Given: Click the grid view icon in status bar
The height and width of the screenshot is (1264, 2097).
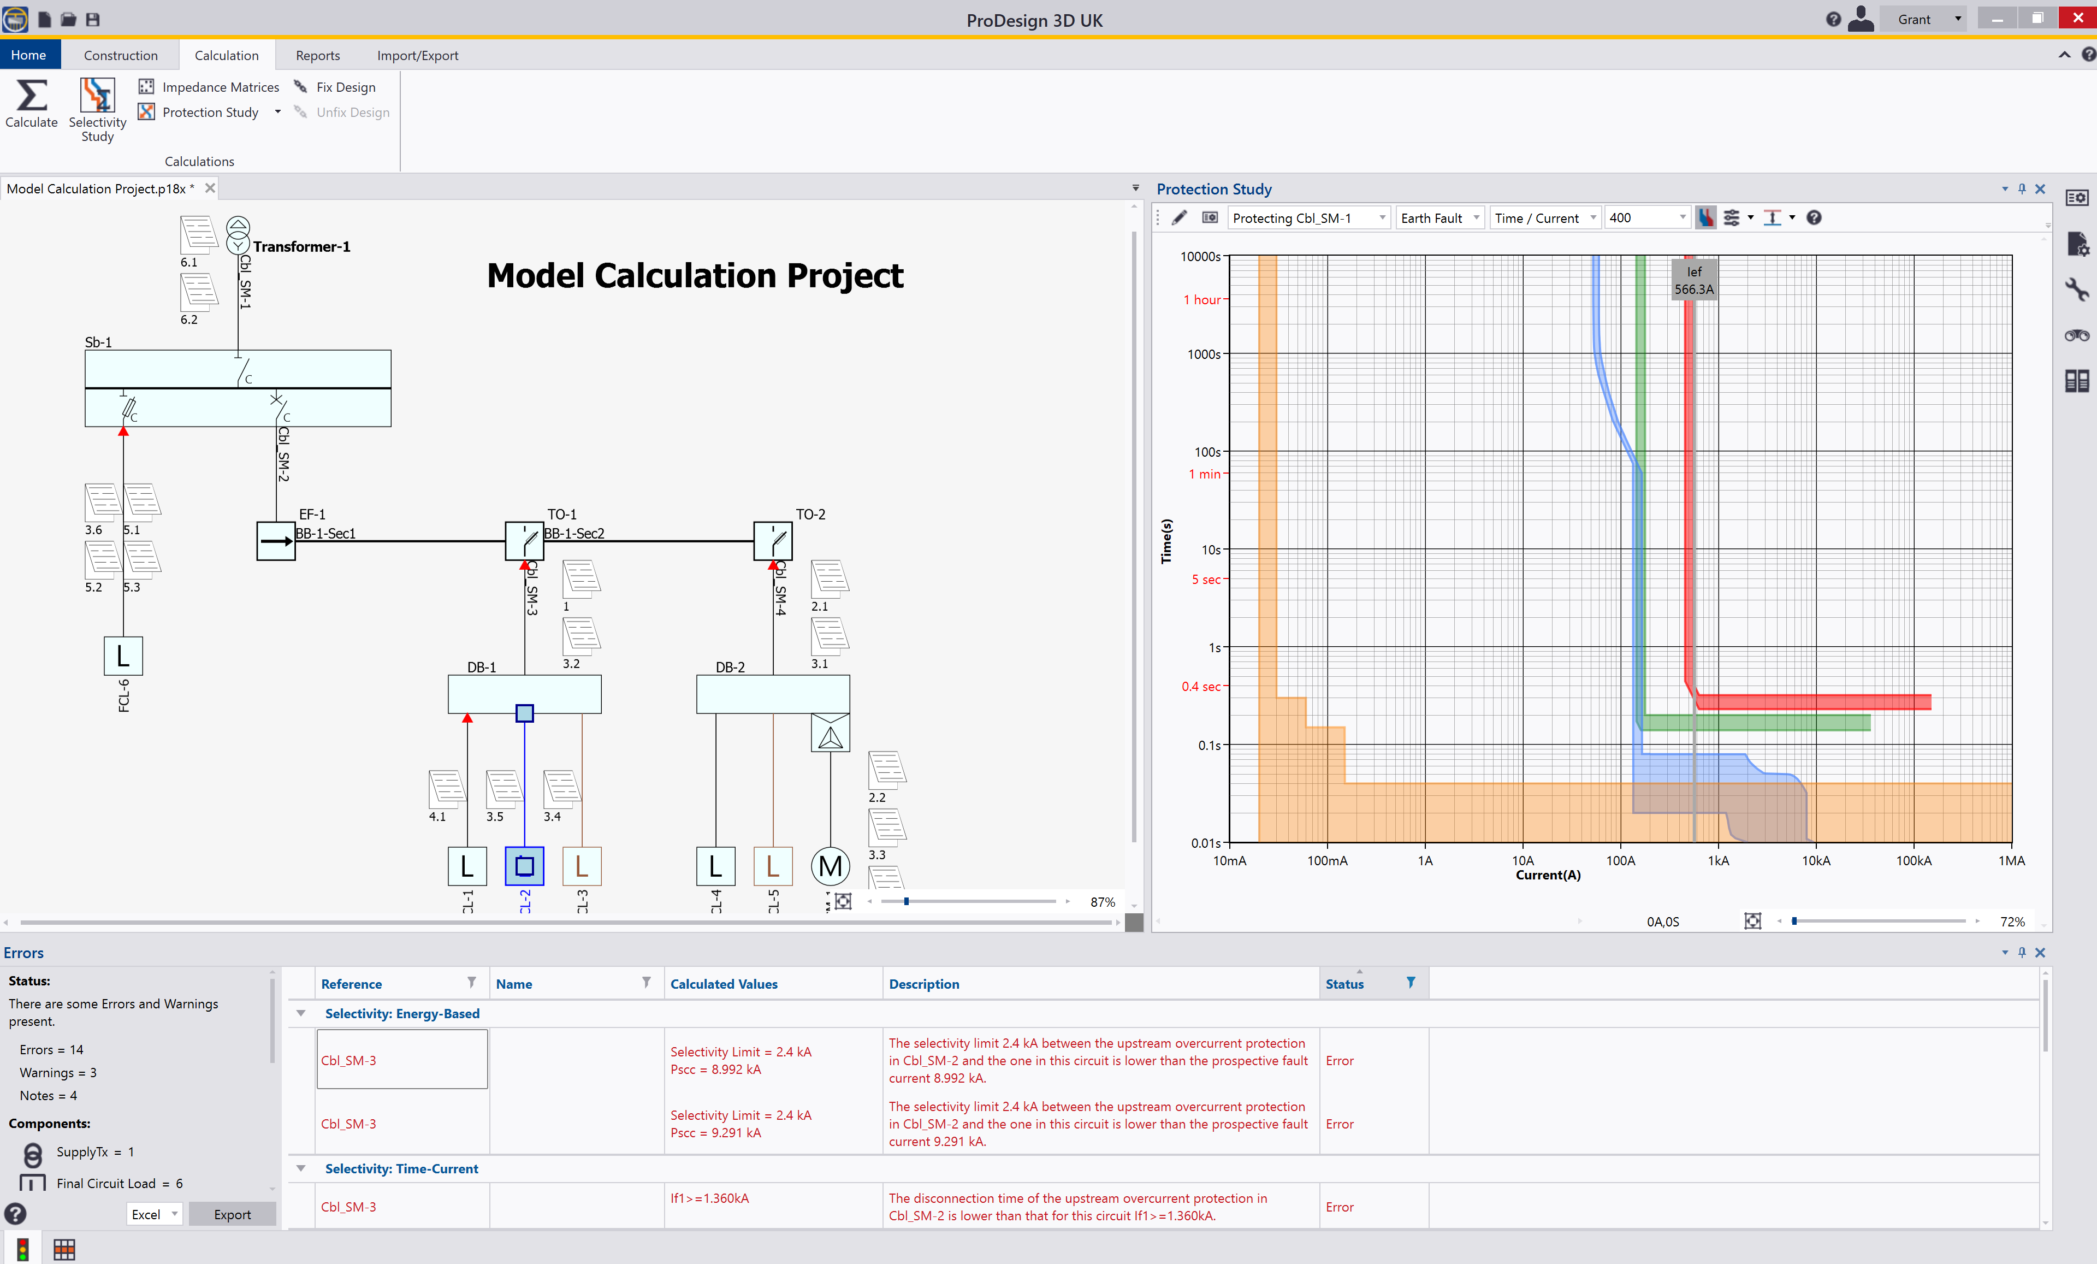Looking at the screenshot, I should coord(64,1250).
